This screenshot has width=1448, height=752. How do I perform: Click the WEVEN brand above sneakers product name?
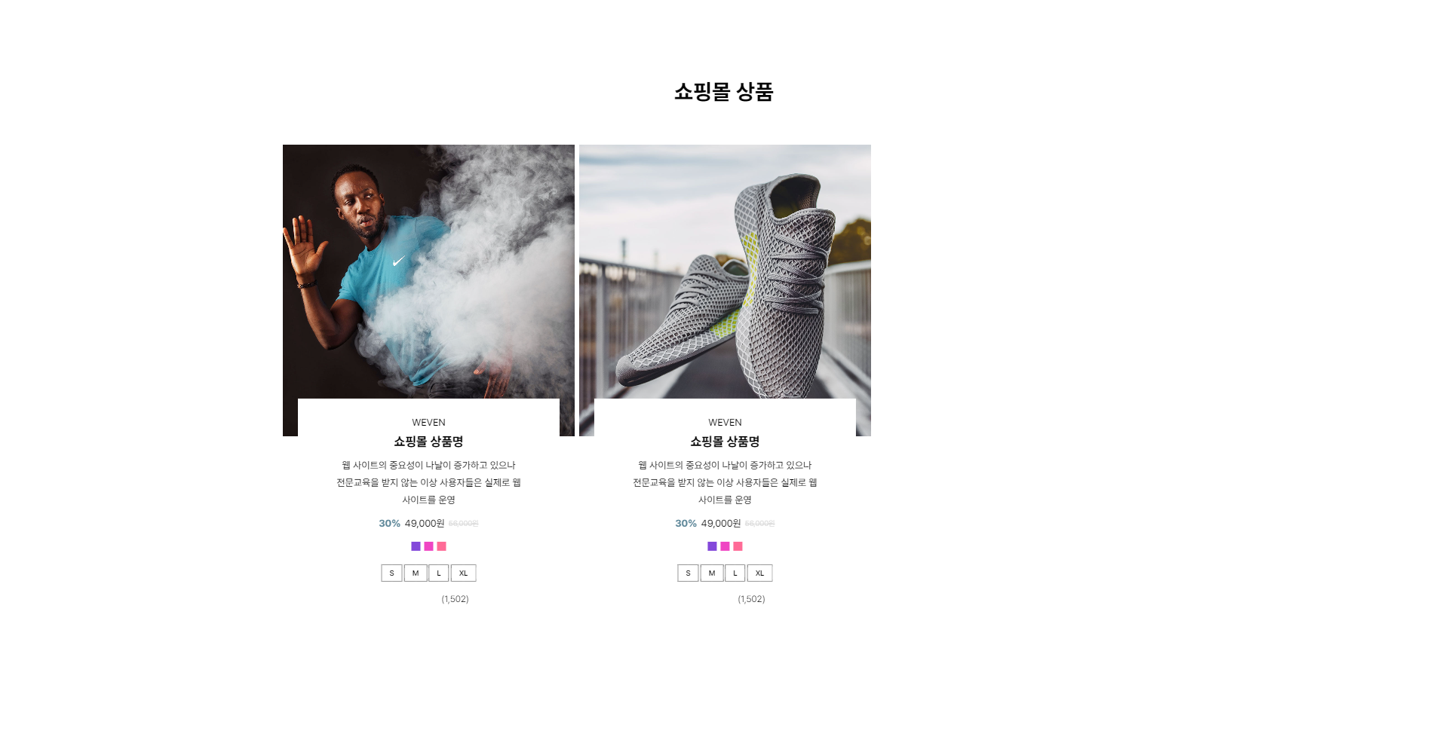click(x=725, y=423)
